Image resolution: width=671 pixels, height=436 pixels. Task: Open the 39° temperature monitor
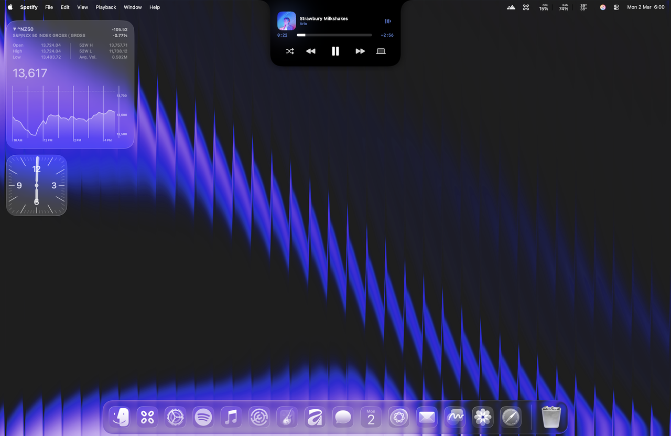pyautogui.click(x=583, y=7)
